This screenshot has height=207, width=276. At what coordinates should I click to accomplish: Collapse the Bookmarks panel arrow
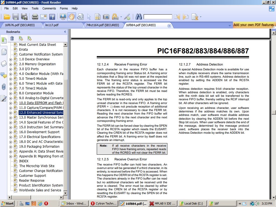65,32
